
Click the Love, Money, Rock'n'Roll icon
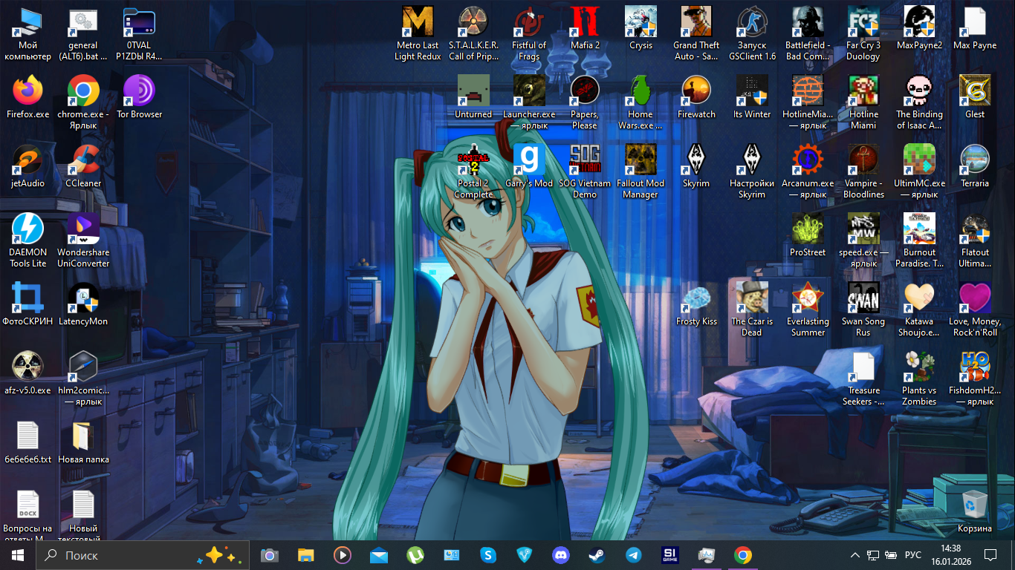click(975, 310)
